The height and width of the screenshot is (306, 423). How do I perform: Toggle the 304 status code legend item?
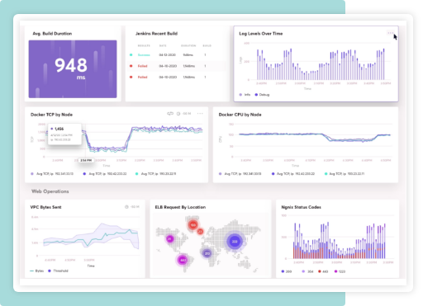(x=307, y=271)
